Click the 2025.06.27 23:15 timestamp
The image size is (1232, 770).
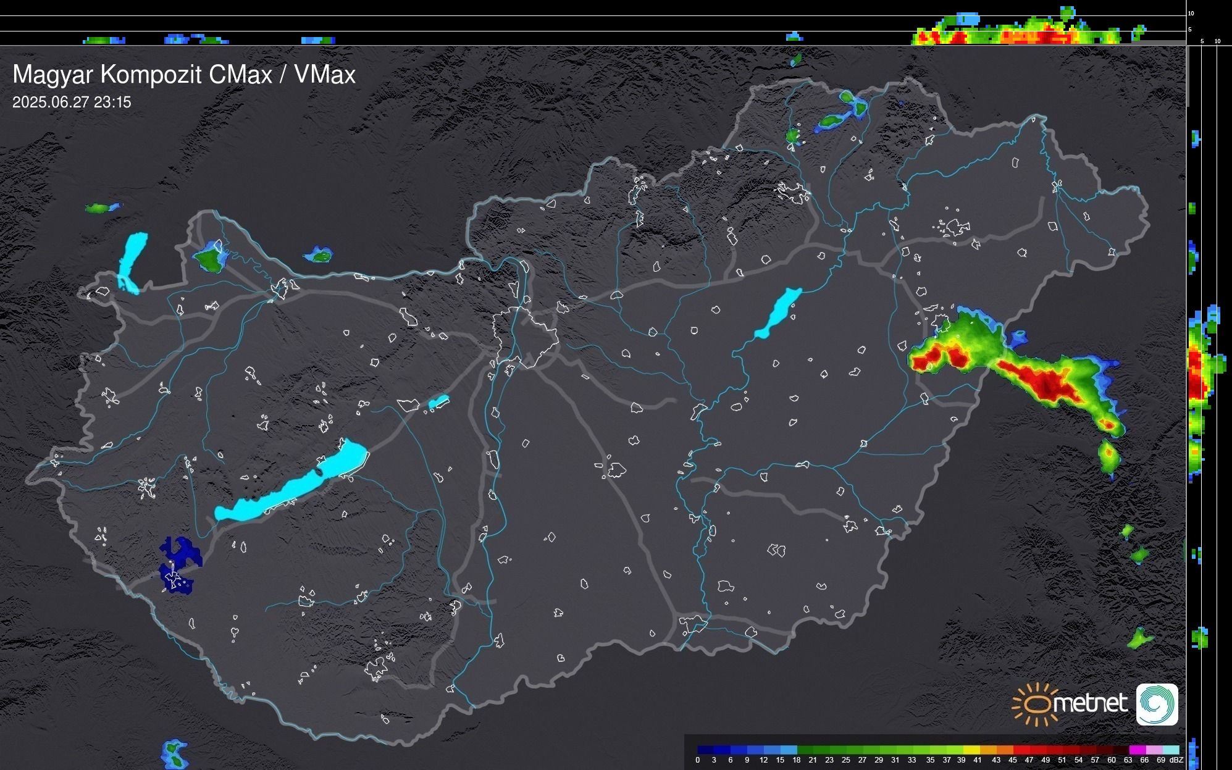pyautogui.click(x=72, y=103)
